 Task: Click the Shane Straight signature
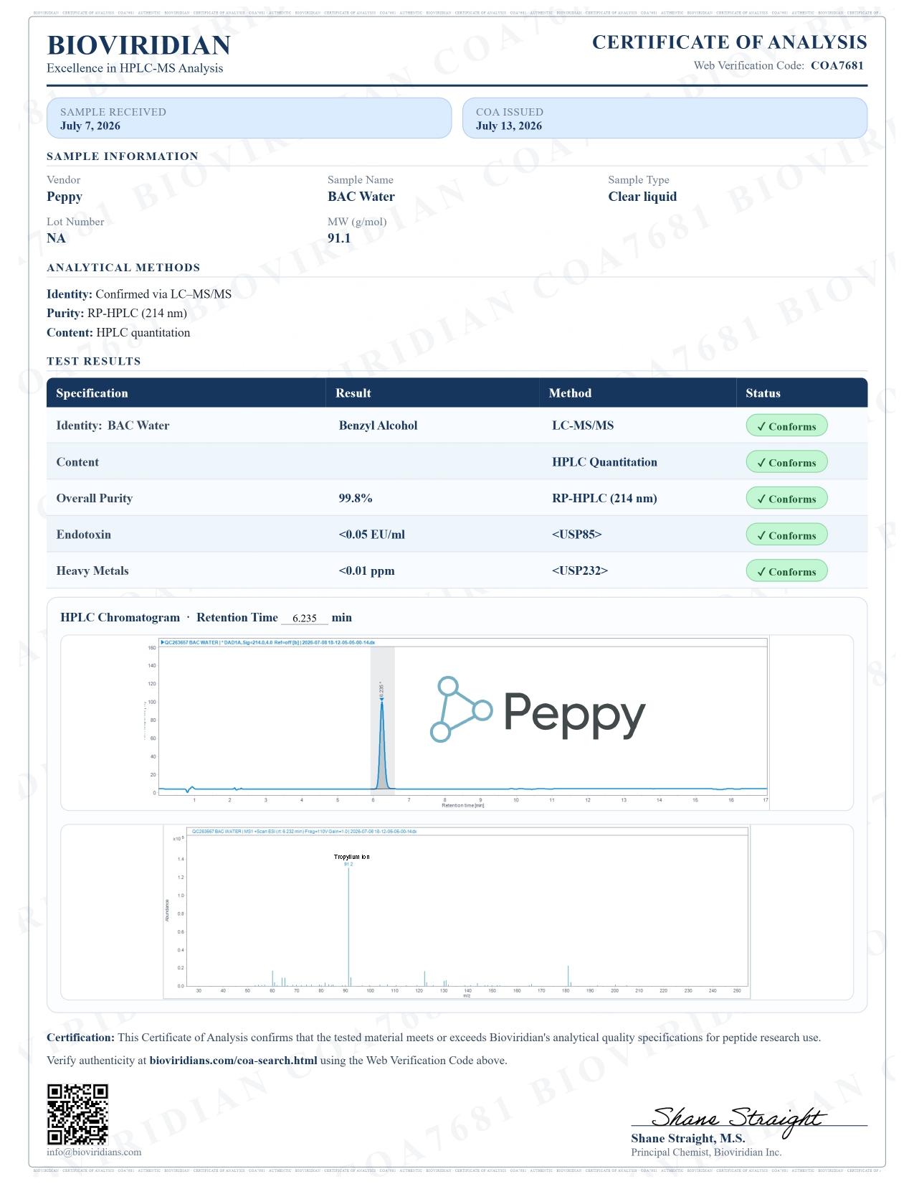(738, 1121)
